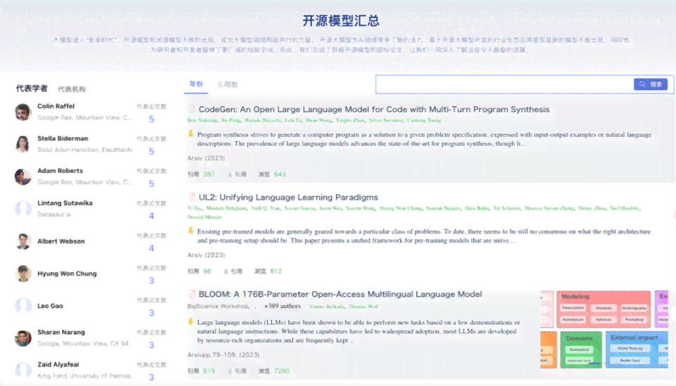
Task: Click CodeGen citation count 287
Action: (208, 174)
